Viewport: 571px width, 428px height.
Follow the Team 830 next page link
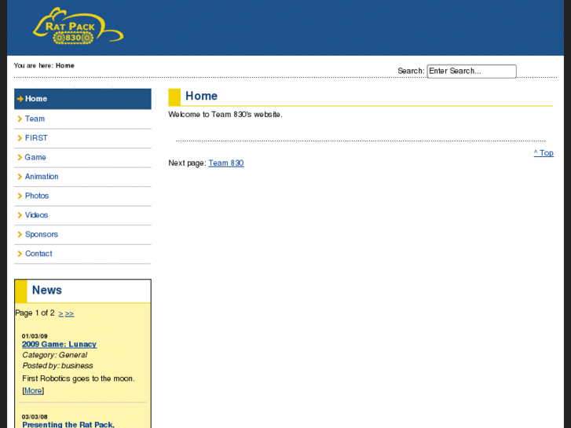226,163
